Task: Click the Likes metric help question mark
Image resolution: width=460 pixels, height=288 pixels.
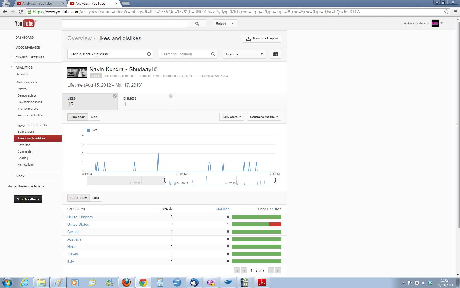Action: 115,96
